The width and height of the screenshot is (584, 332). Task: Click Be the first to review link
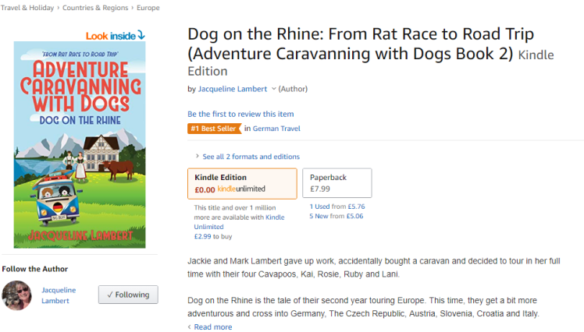point(240,115)
